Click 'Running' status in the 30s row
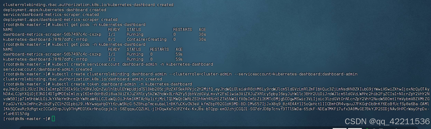Viewport: 431px width, 129px height. pyautogui.click(x=135, y=34)
